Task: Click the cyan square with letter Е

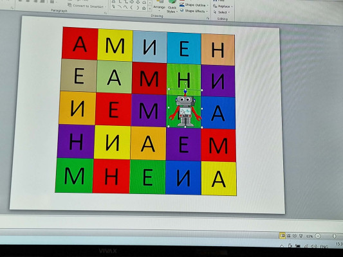Action: [184, 48]
